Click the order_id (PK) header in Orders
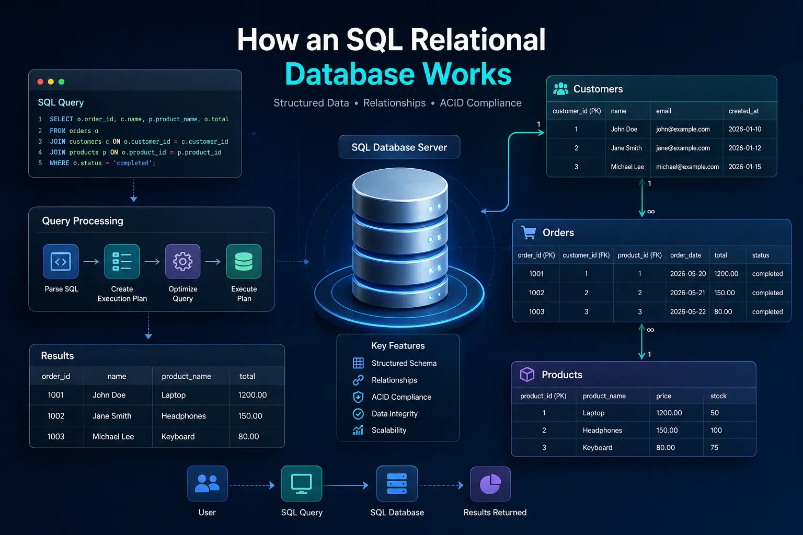 536,255
